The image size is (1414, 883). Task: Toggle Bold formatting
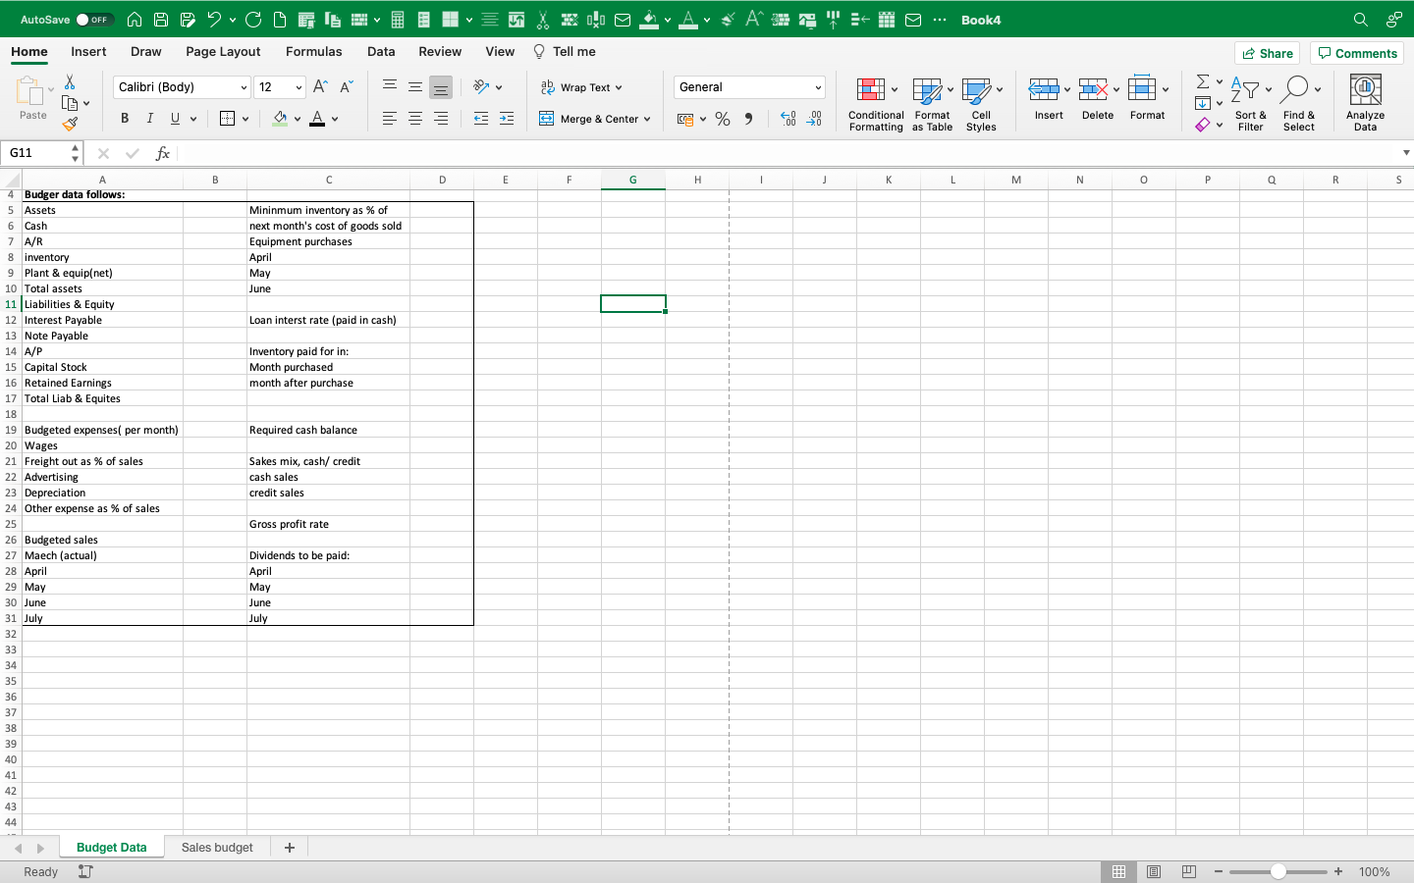point(125,119)
